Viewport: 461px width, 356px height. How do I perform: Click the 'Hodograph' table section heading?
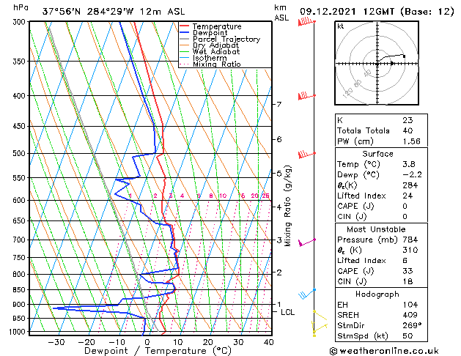pyautogui.click(x=377, y=294)
